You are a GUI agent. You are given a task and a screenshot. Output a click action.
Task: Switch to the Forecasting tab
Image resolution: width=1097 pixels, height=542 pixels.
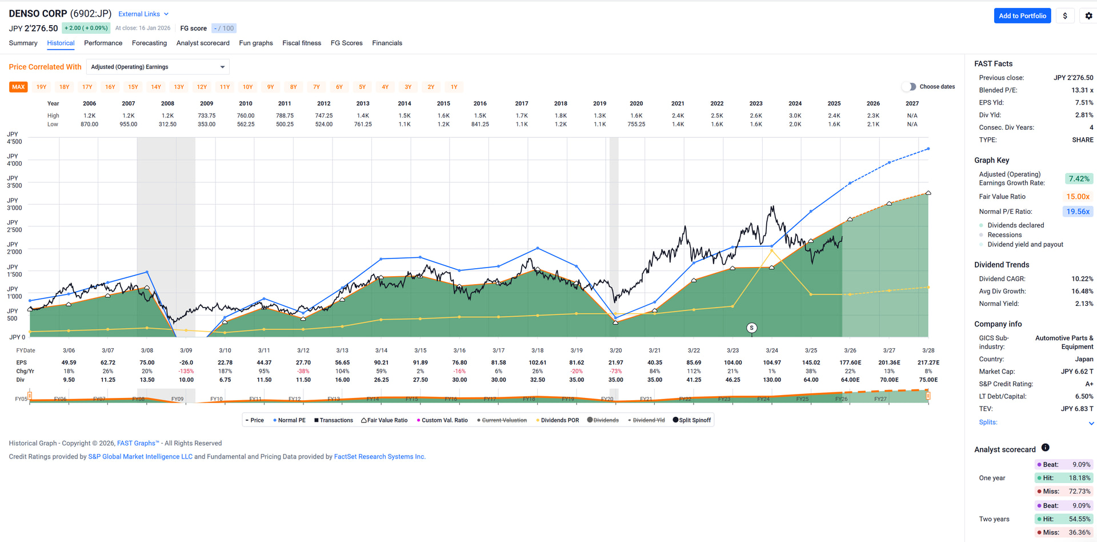point(149,43)
